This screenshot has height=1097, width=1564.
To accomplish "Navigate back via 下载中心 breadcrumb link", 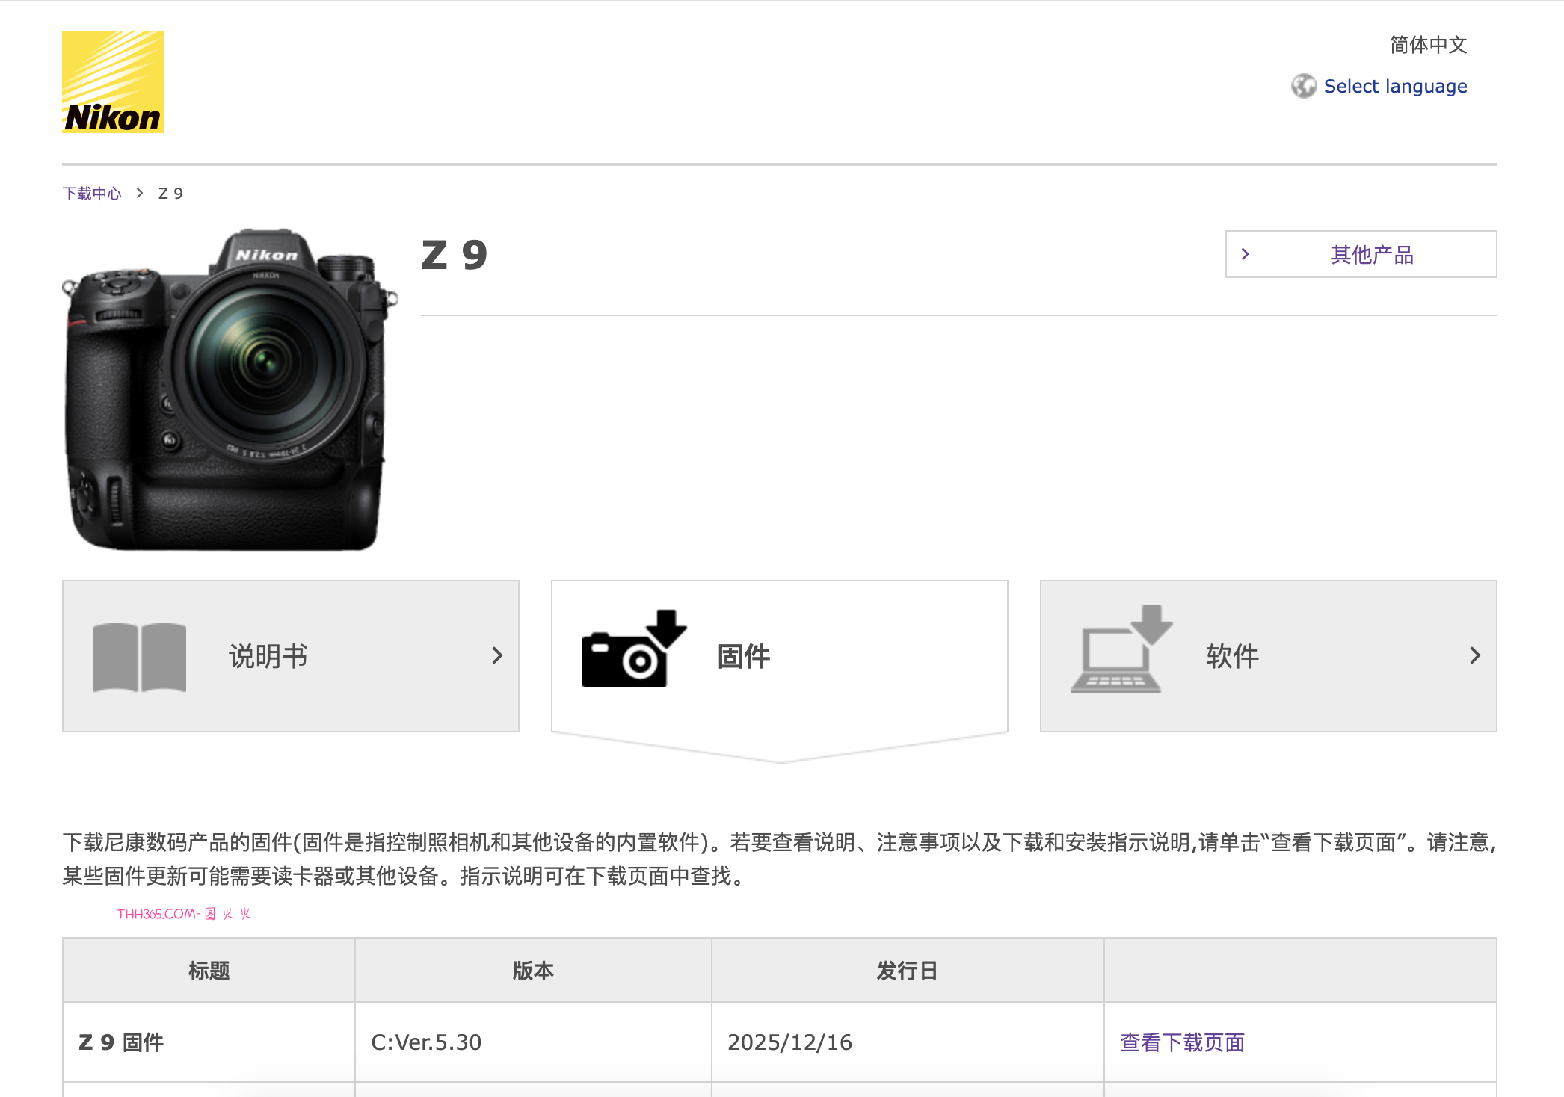I will pos(91,193).
